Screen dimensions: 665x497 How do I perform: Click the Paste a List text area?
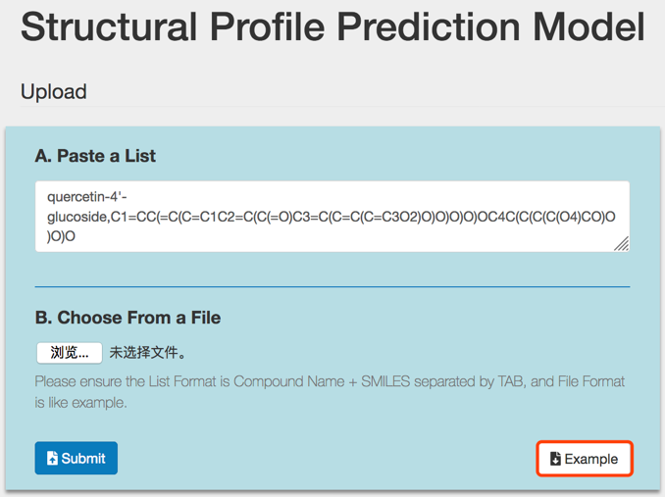click(x=332, y=217)
